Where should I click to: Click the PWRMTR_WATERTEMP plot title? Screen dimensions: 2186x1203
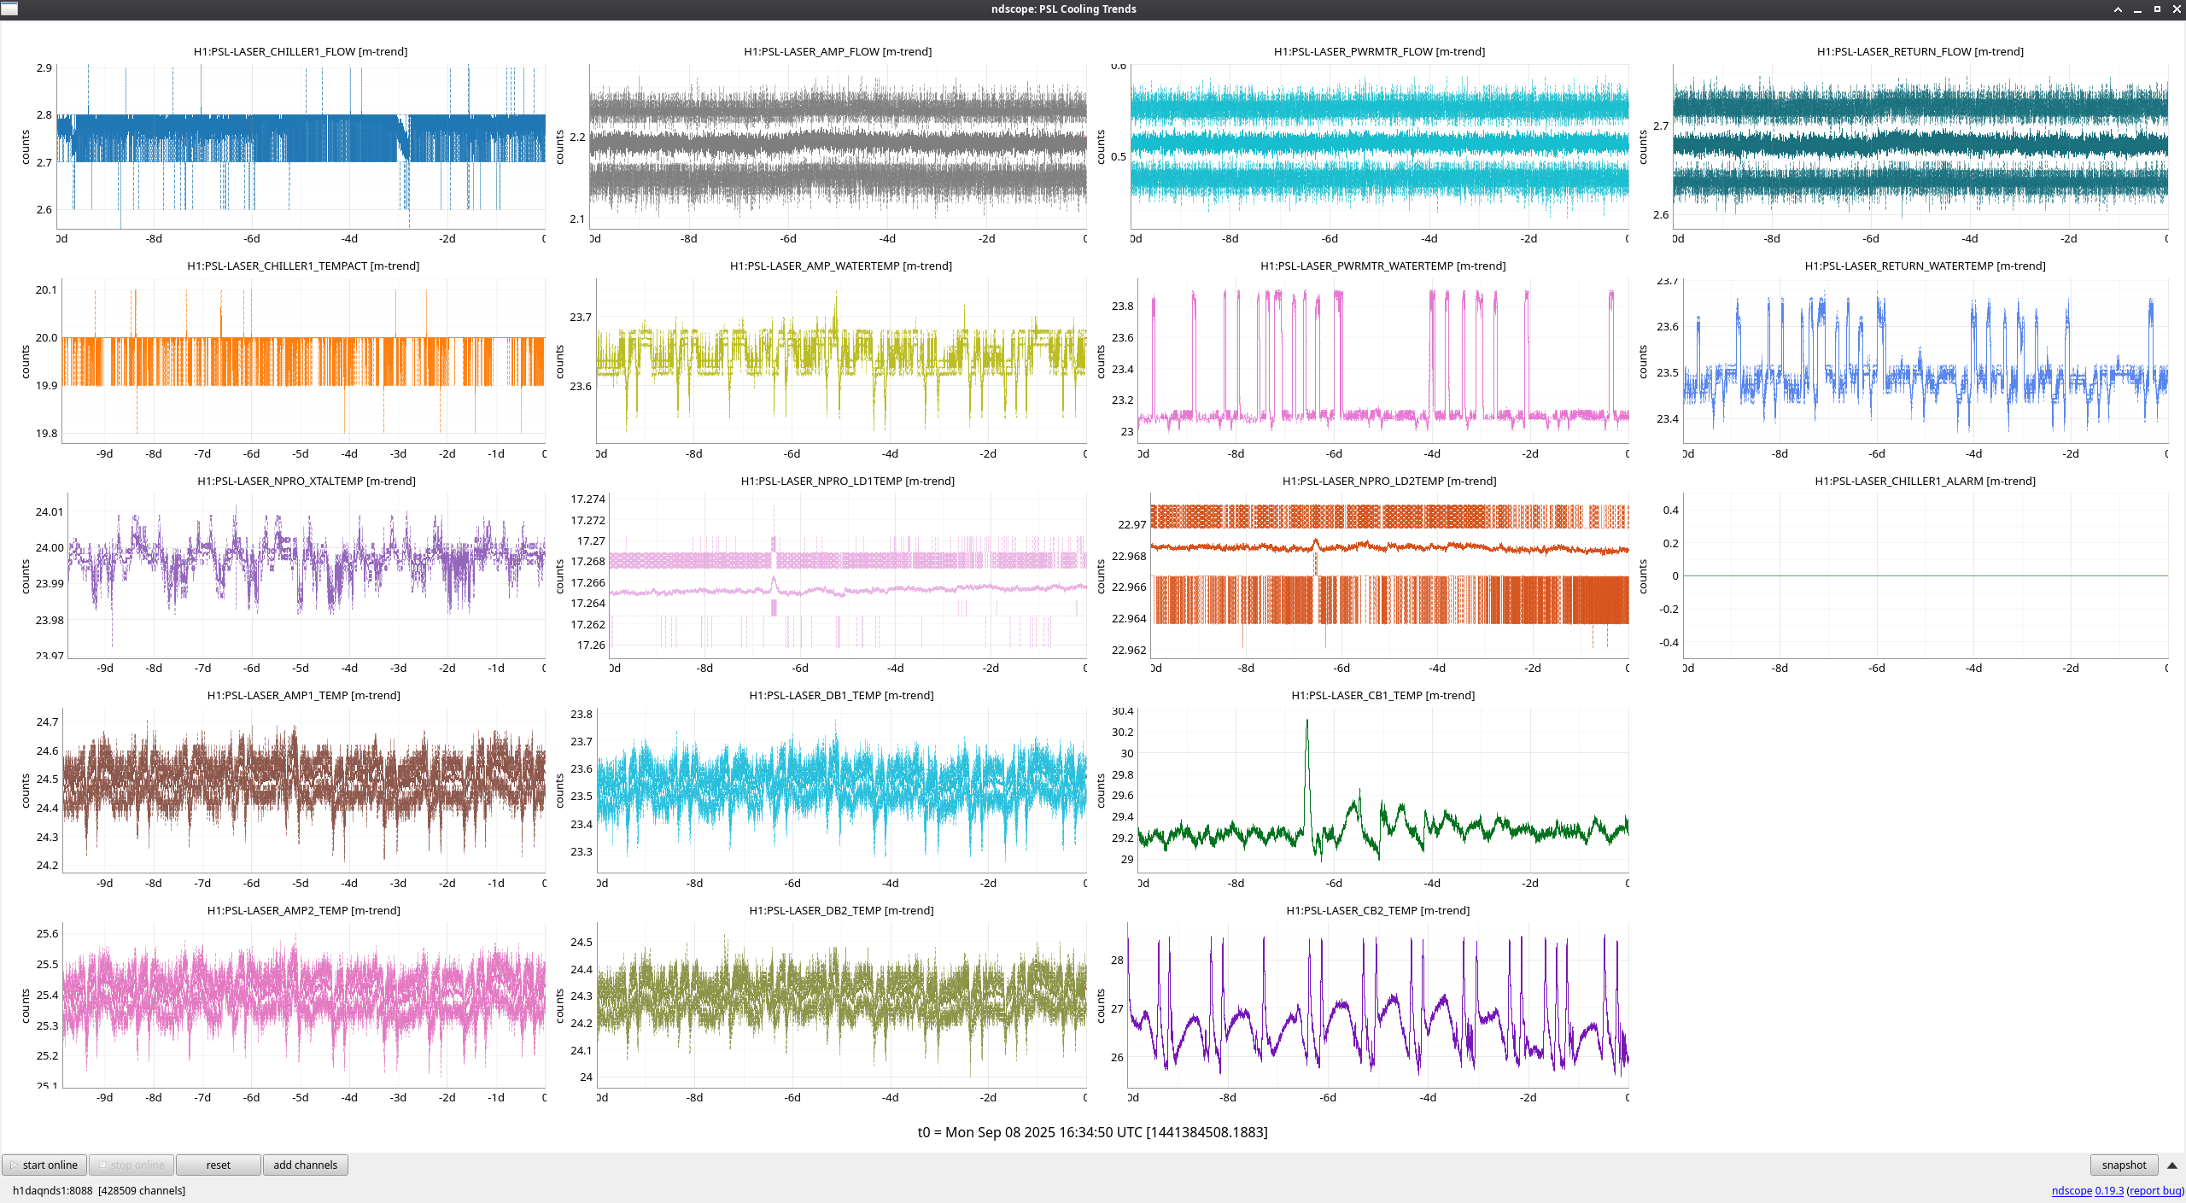[1382, 266]
